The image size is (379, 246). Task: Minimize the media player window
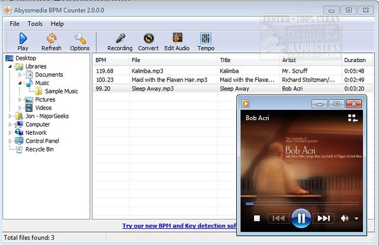(x=320, y=104)
